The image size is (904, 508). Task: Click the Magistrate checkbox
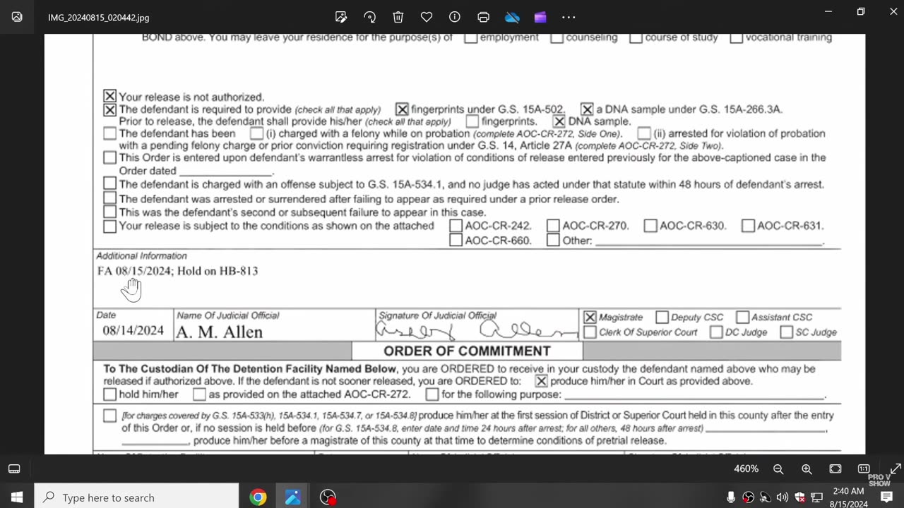590,317
